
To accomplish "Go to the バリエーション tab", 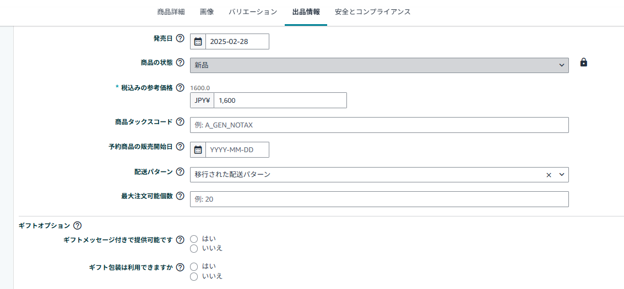I will click(x=253, y=12).
